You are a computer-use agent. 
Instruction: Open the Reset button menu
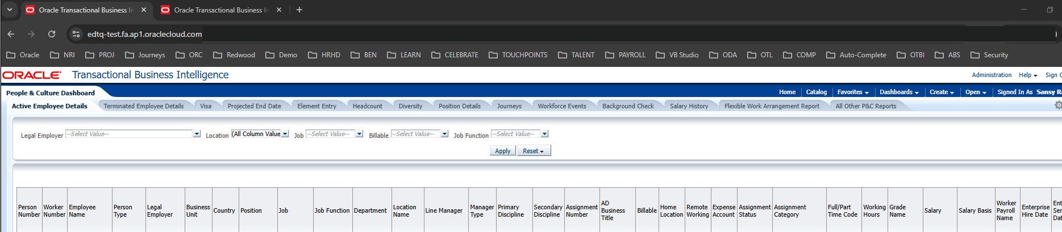tap(534, 151)
